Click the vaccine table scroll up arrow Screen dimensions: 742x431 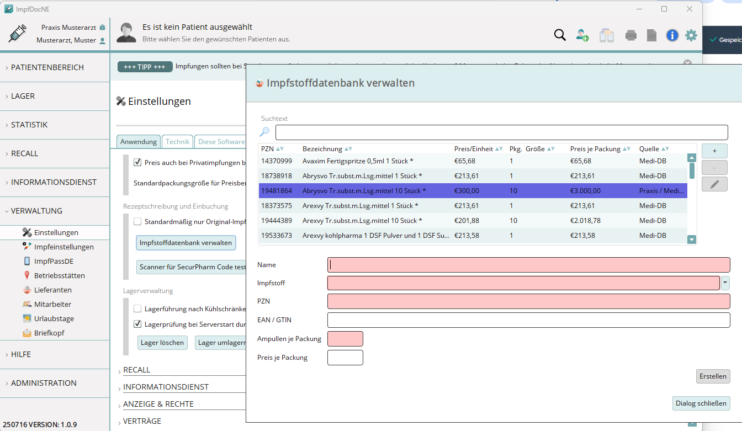tap(691, 158)
